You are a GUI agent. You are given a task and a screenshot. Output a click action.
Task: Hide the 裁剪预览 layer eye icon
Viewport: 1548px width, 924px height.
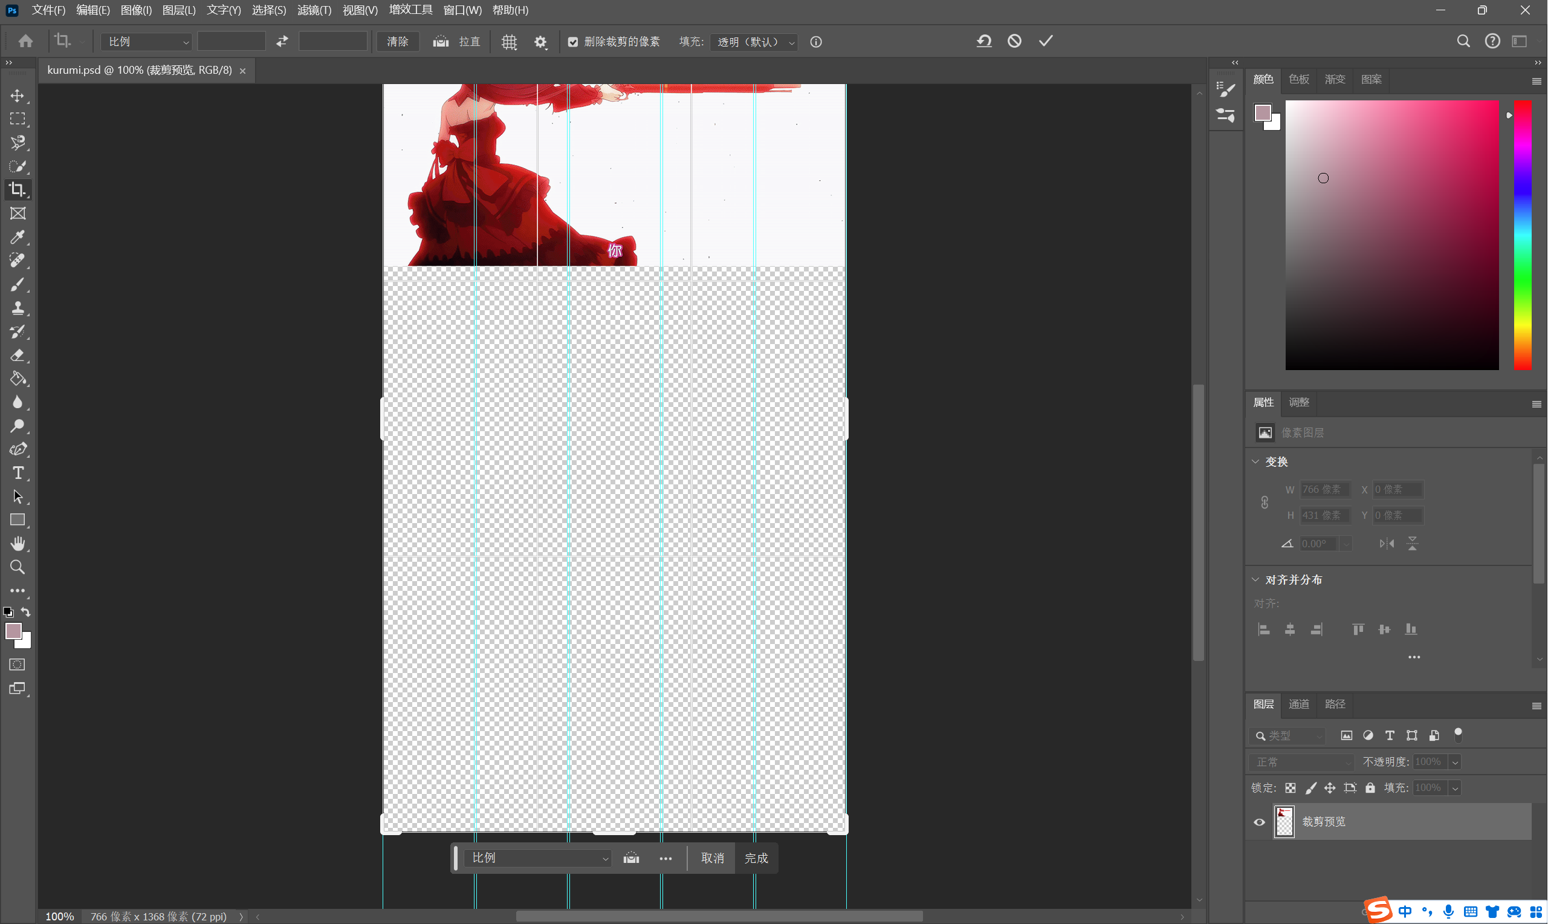(x=1260, y=822)
